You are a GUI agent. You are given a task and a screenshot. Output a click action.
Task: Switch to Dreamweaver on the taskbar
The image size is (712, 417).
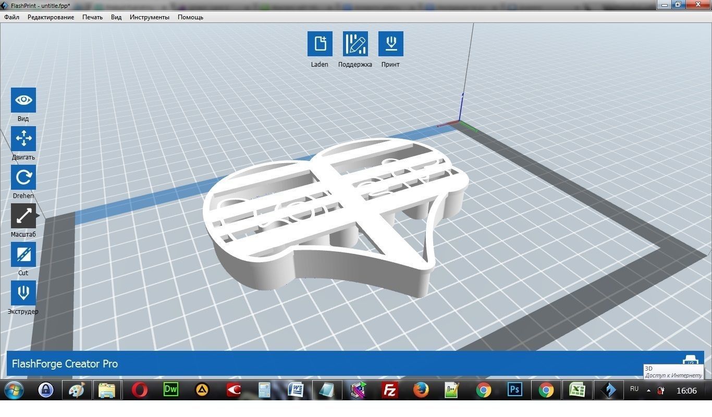coord(170,390)
